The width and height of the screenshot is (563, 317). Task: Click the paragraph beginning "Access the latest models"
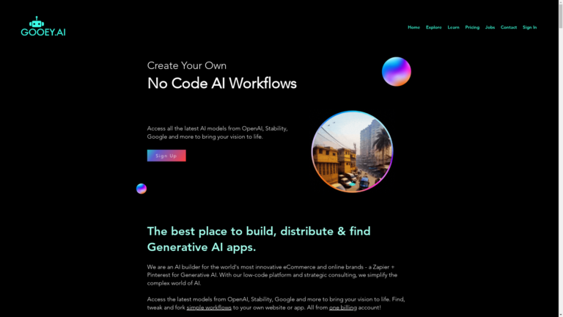click(275, 299)
